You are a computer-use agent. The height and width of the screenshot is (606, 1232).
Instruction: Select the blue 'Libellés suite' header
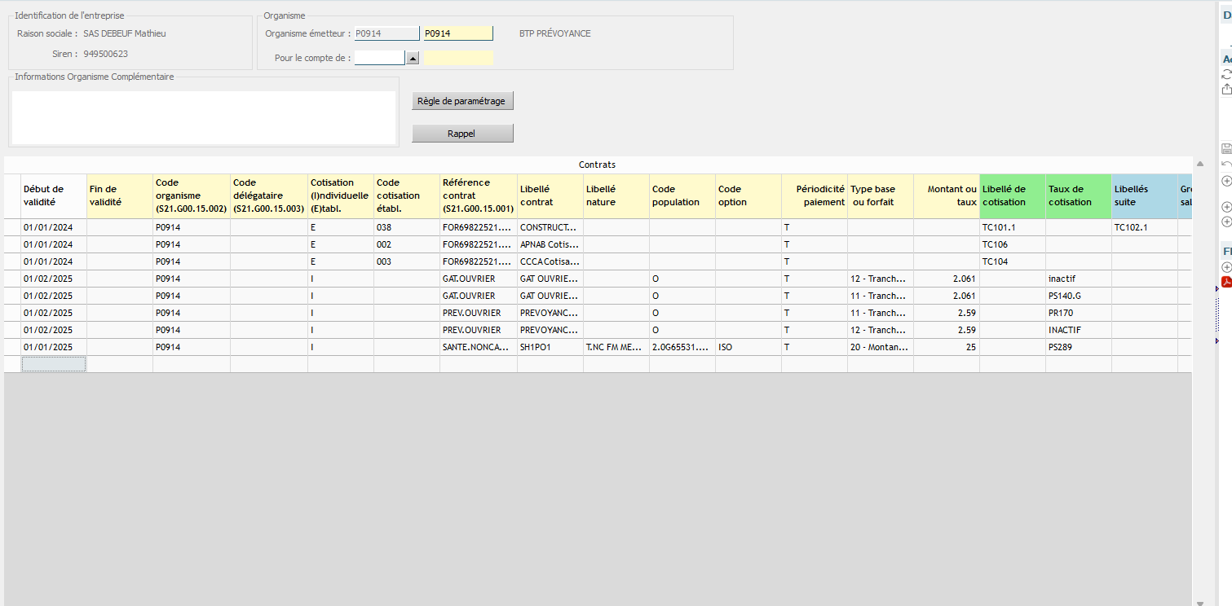click(x=1144, y=195)
